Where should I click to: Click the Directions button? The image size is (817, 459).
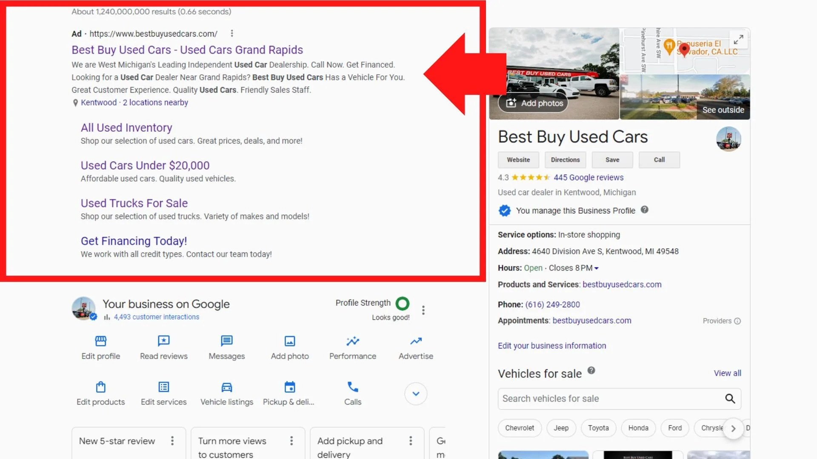(x=565, y=160)
